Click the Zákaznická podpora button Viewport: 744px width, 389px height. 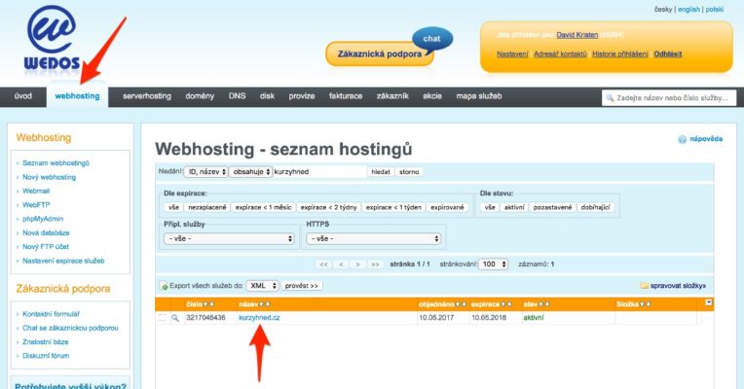(380, 54)
